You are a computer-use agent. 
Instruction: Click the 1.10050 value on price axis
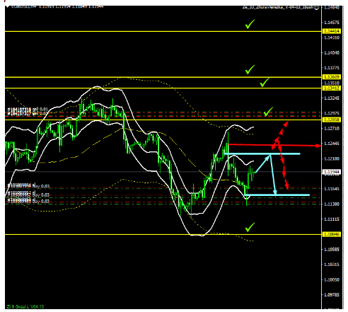tap(332, 279)
